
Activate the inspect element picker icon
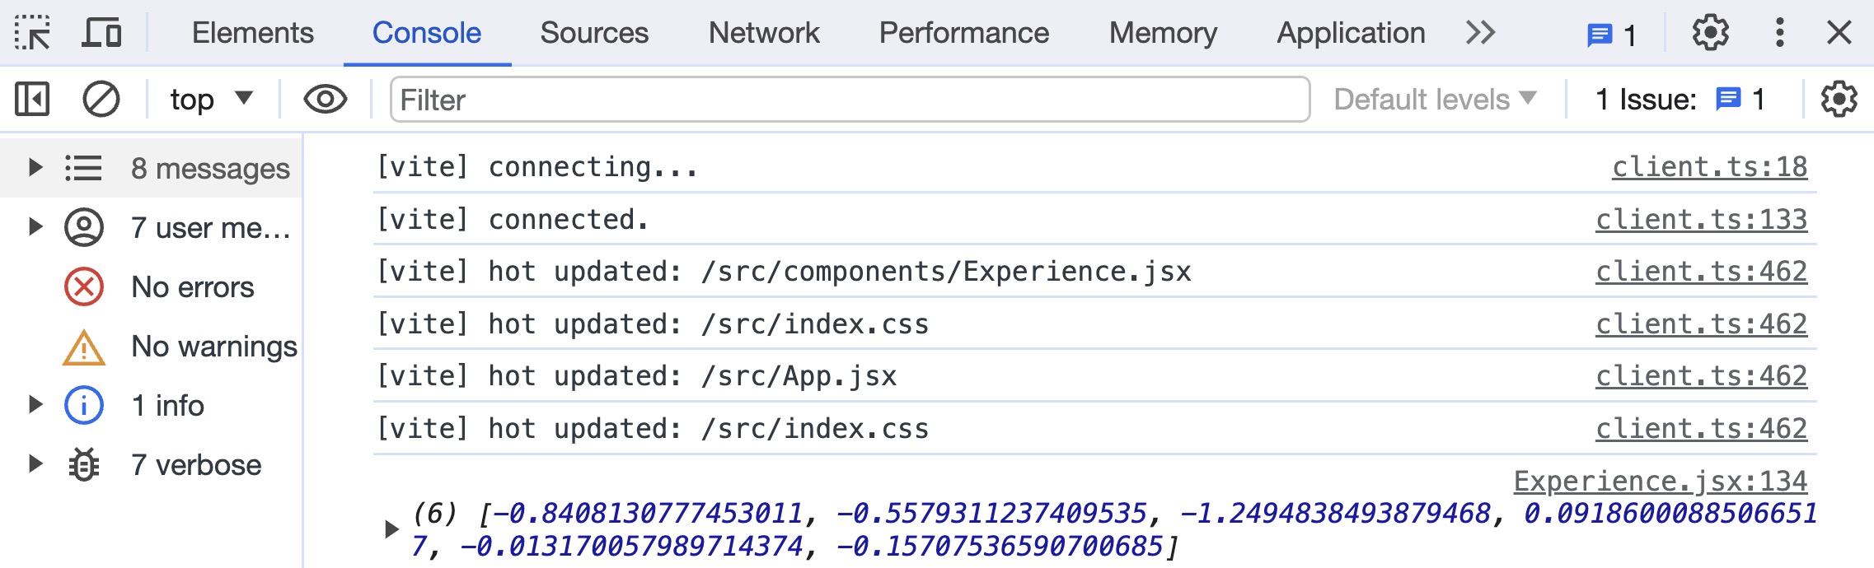32,33
